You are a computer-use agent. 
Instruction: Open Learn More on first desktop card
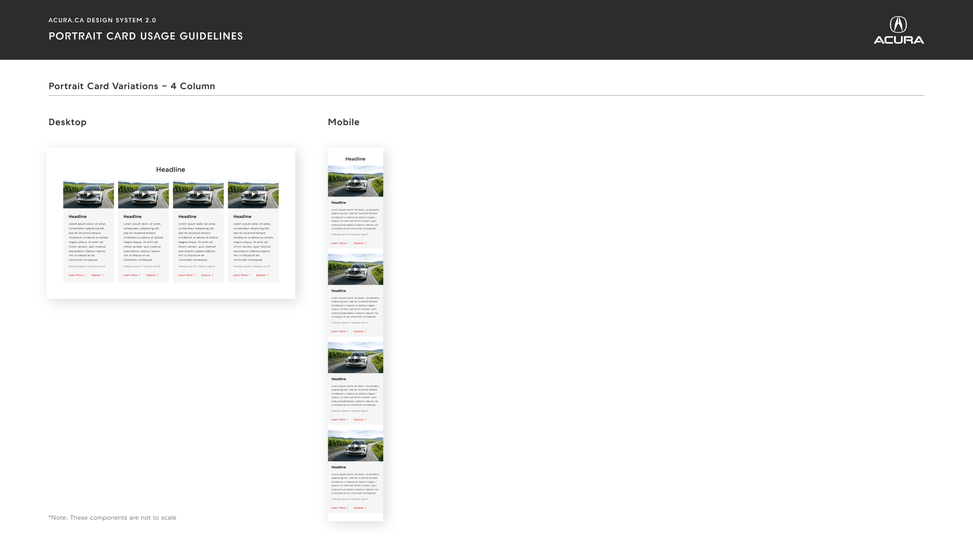77,275
